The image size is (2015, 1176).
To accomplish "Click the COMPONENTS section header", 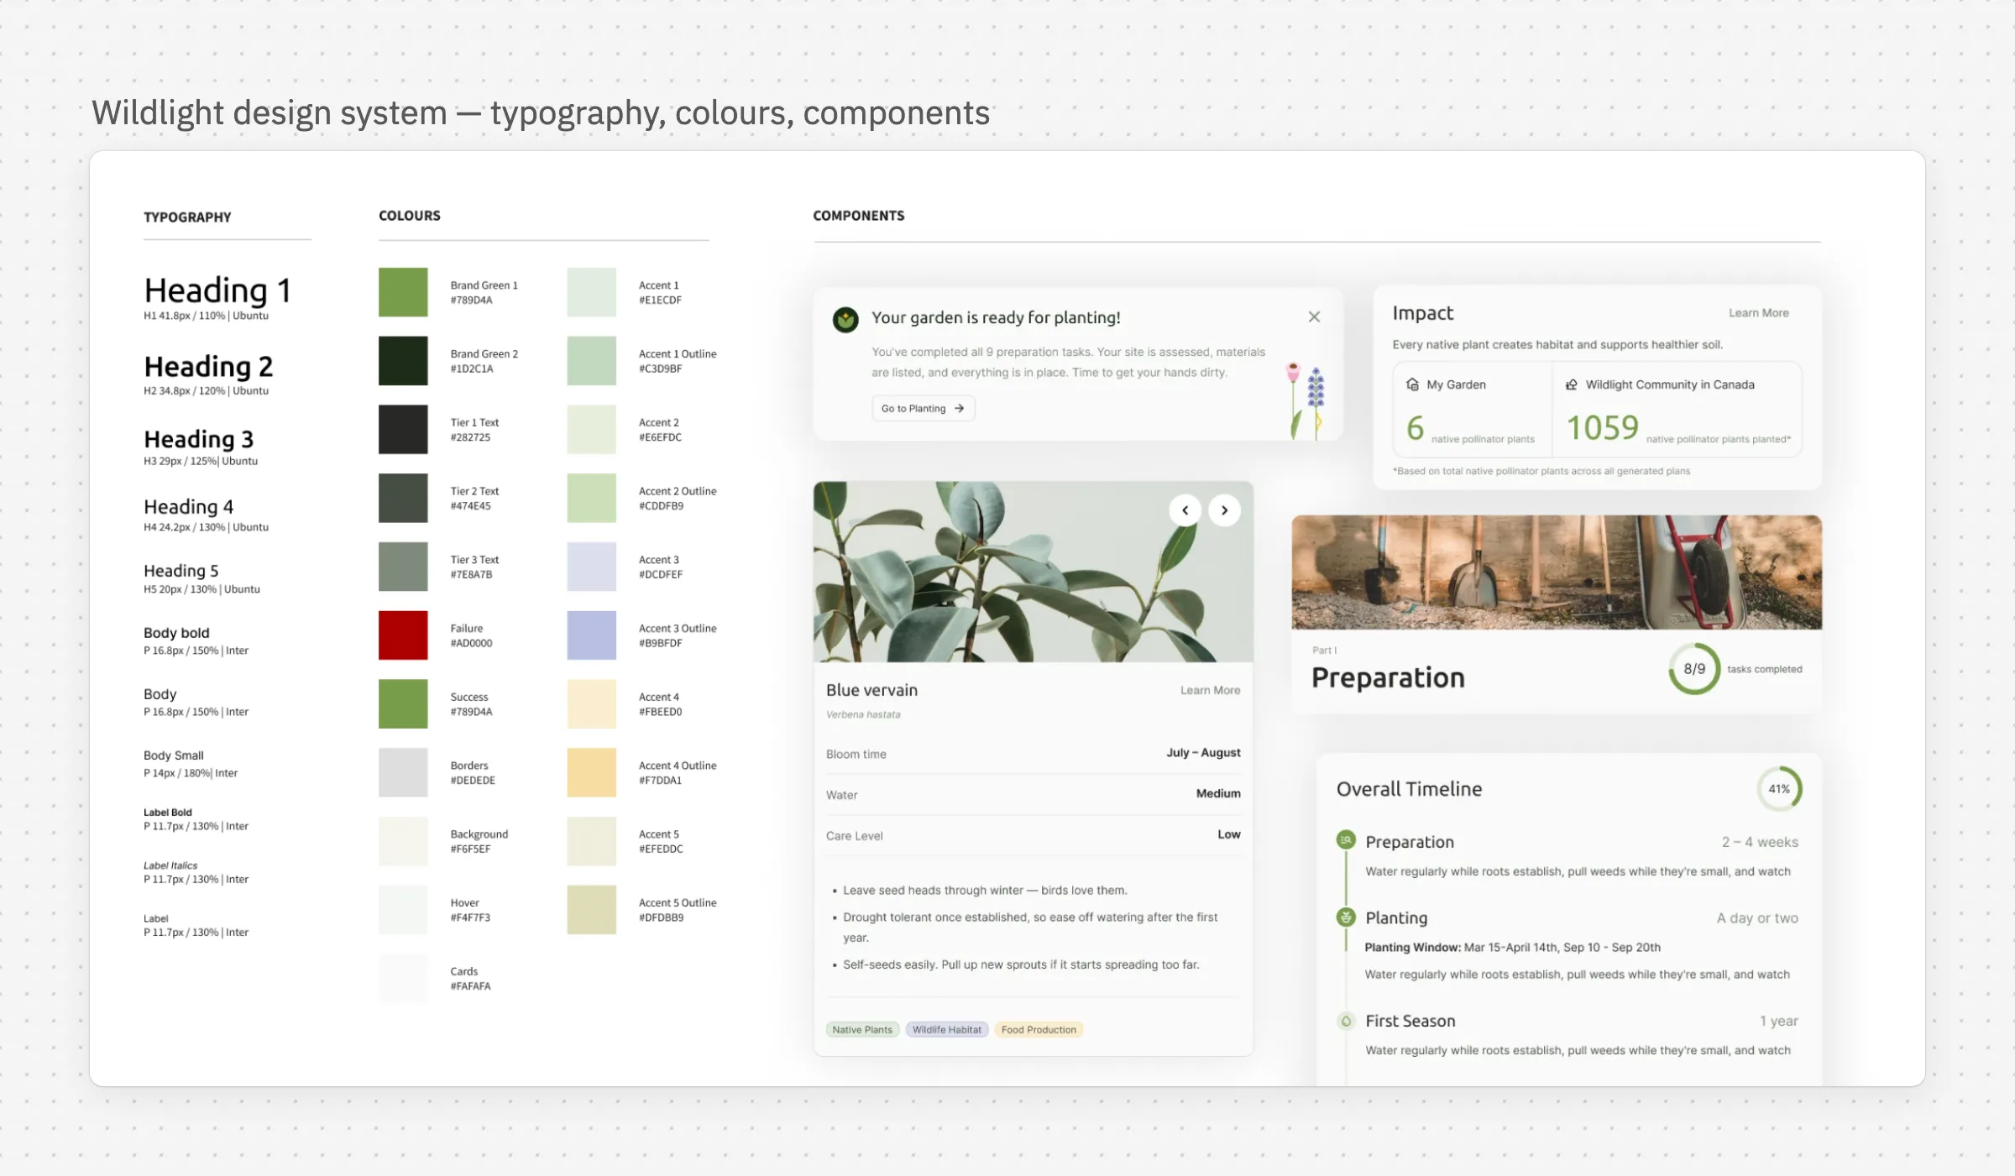I will click(x=858, y=216).
